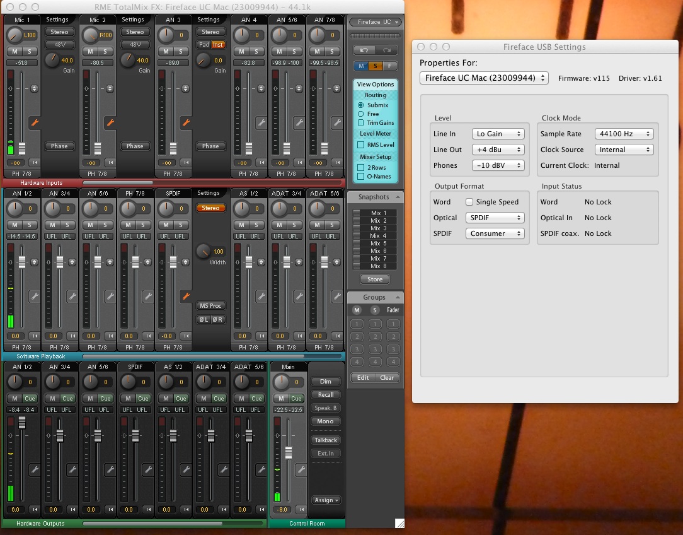Select the Free routing radio button

(x=361, y=114)
